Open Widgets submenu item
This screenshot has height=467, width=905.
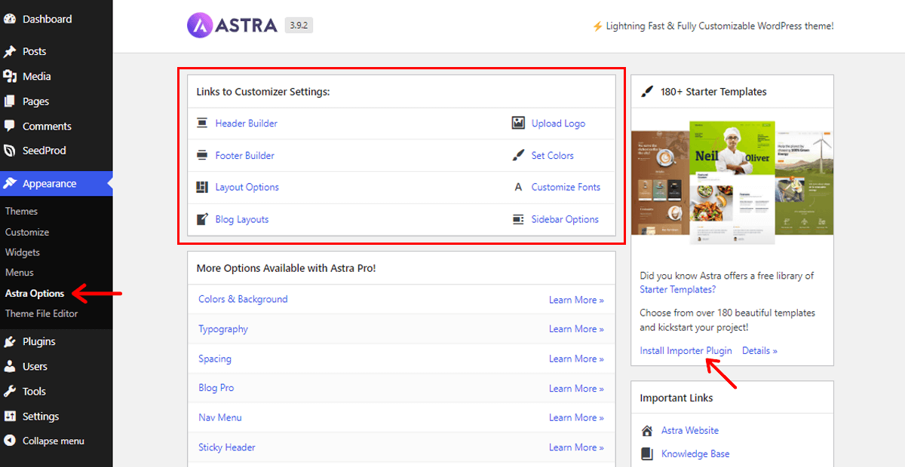coord(23,252)
